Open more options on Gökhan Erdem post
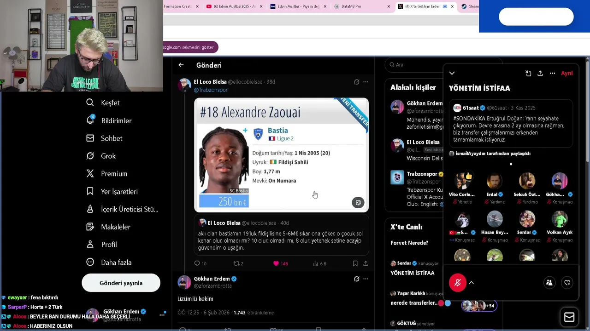This screenshot has width=590, height=331. (x=366, y=279)
